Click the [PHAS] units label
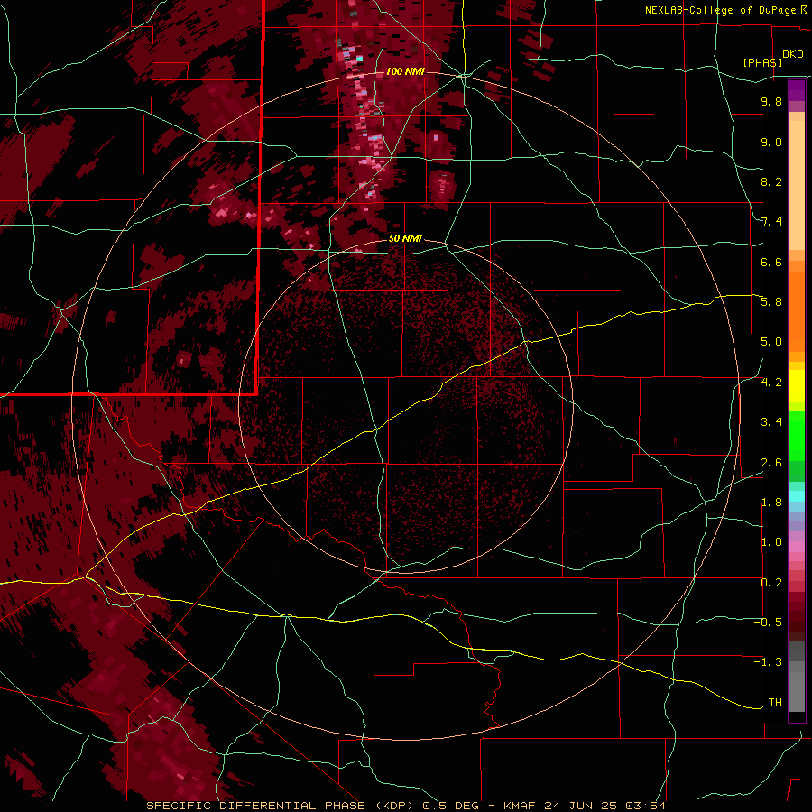Screen dimensions: 812x812 click(x=762, y=62)
